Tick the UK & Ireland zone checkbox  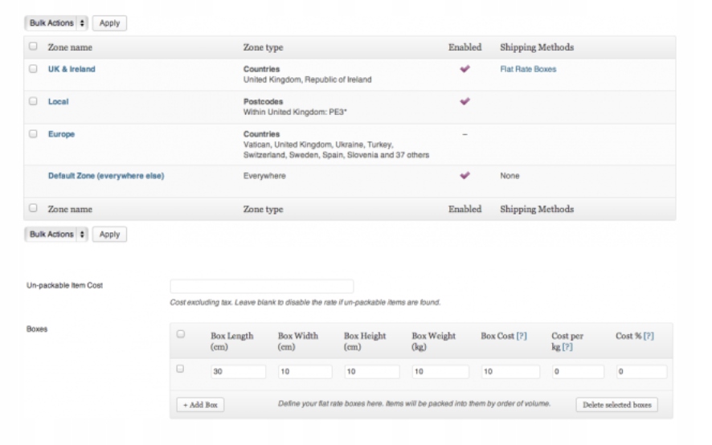coord(33,69)
